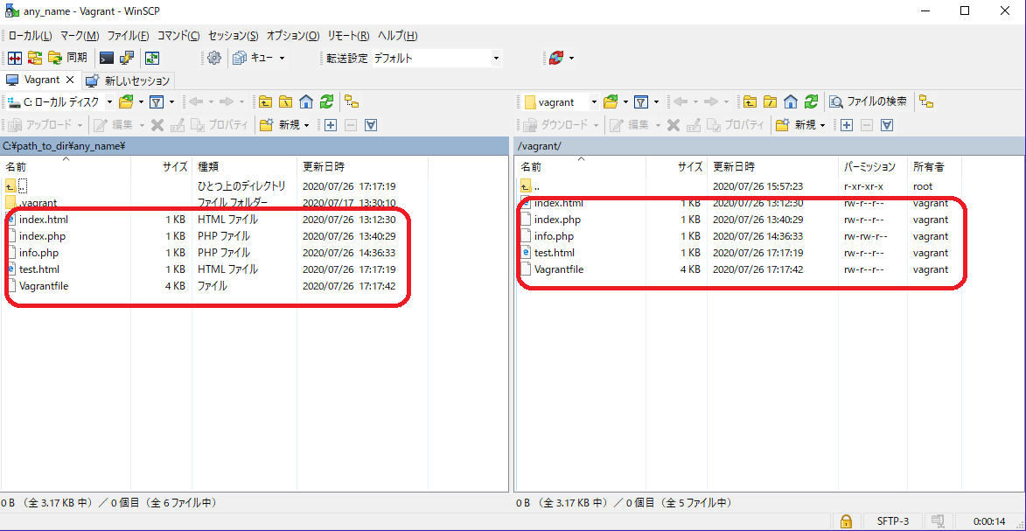This screenshot has width=1026, height=531.
Task: Click the two-folder sync icon left of 同期
Action: pos(34,58)
